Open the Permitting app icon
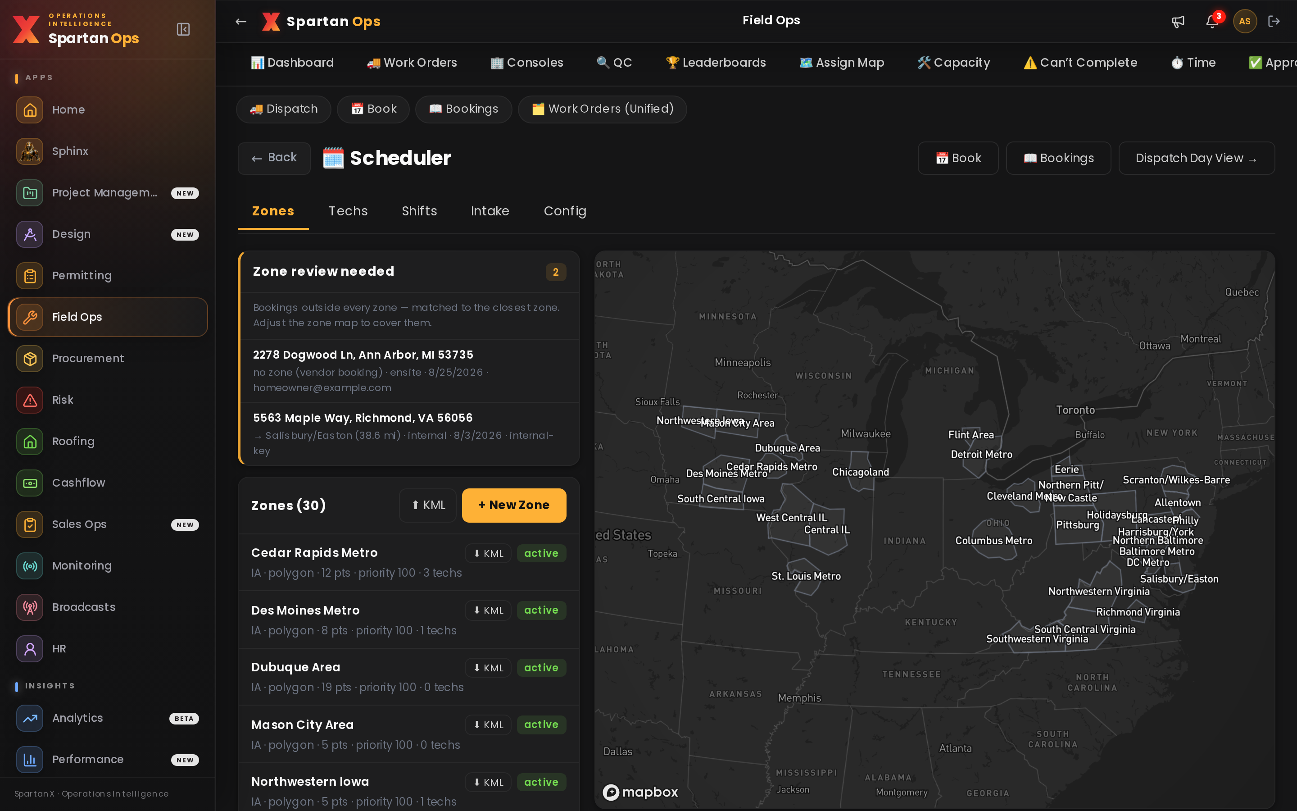The height and width of the screenshot is (811, 1297). [x=30, y=276]
